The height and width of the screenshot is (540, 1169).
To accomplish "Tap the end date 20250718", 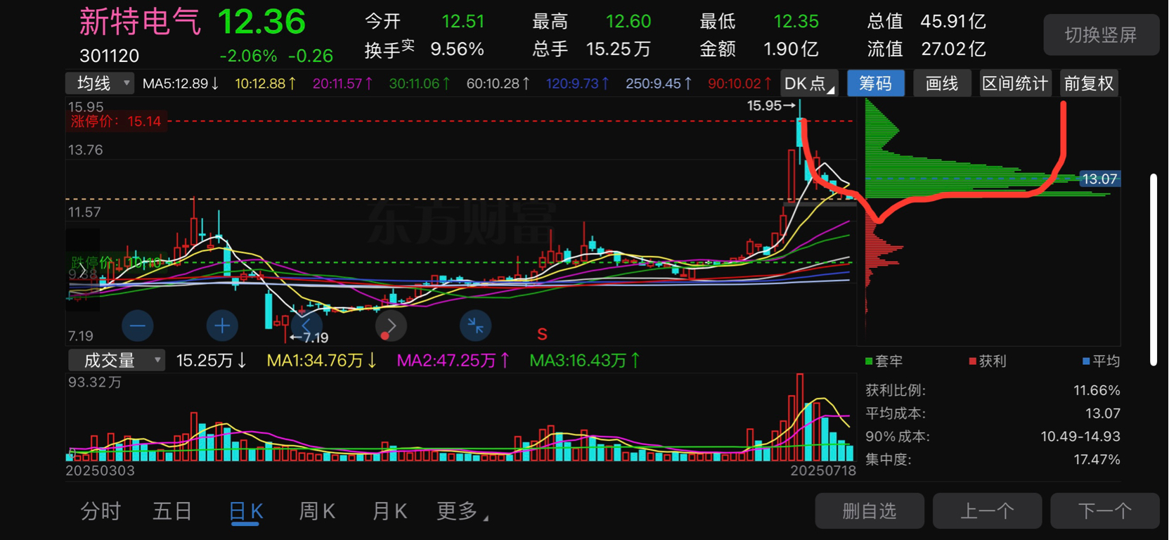I will 822,471.
